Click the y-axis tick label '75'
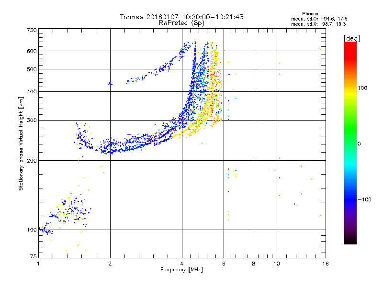This screenshot has height=287, width=383. (34, 256)
